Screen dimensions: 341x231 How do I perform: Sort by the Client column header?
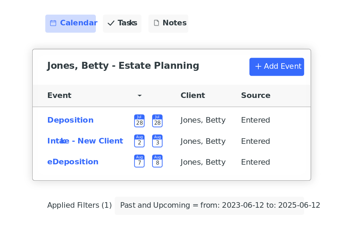(193, 96)
